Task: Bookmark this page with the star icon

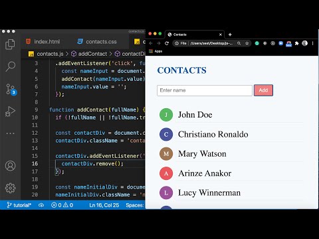Action: coord(247,43)
